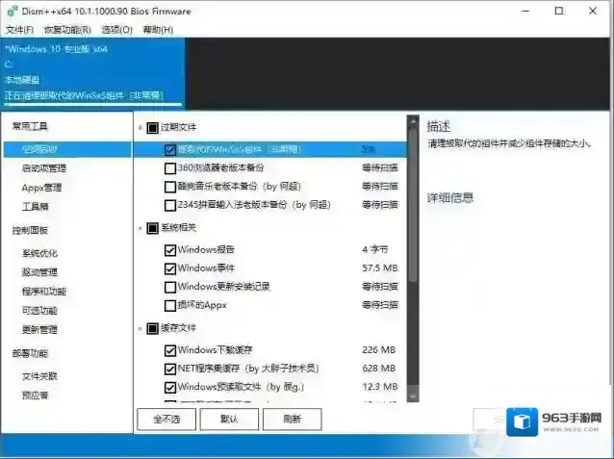Toggle the 损坏的Appx checkbox
The width and height of the screenshot is (614, 459).
(170, 305)
